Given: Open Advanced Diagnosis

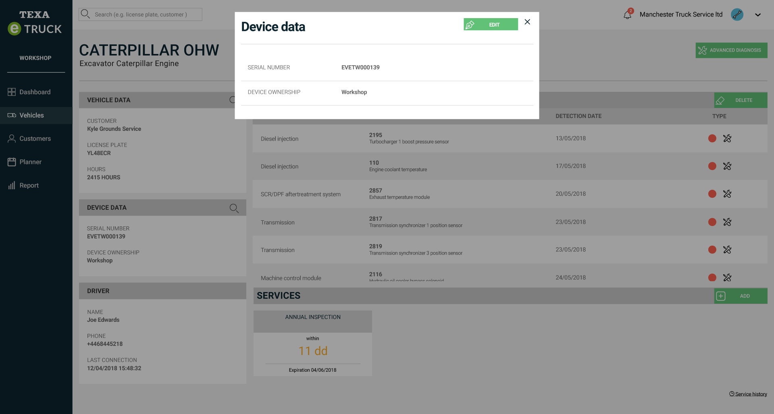Looking at the screenshot, I should pyautogui.click(x=731, y=50).
